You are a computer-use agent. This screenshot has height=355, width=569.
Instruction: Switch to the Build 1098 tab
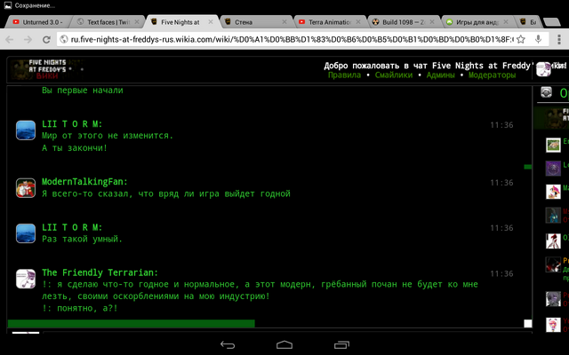click(x=403, y=22)
